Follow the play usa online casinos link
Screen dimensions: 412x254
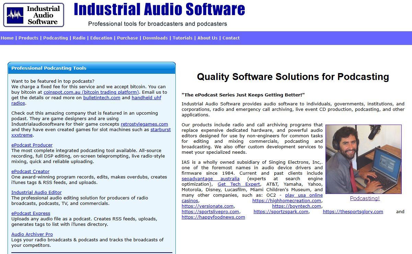(304, 195)
